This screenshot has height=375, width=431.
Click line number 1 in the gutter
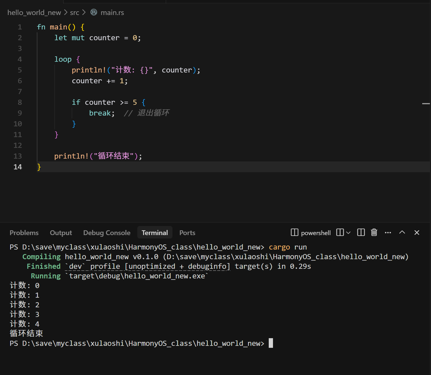click(20, 27)
